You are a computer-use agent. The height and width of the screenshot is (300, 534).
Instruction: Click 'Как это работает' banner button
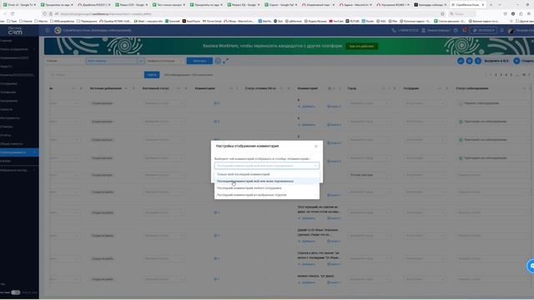(x=361, y=46)
